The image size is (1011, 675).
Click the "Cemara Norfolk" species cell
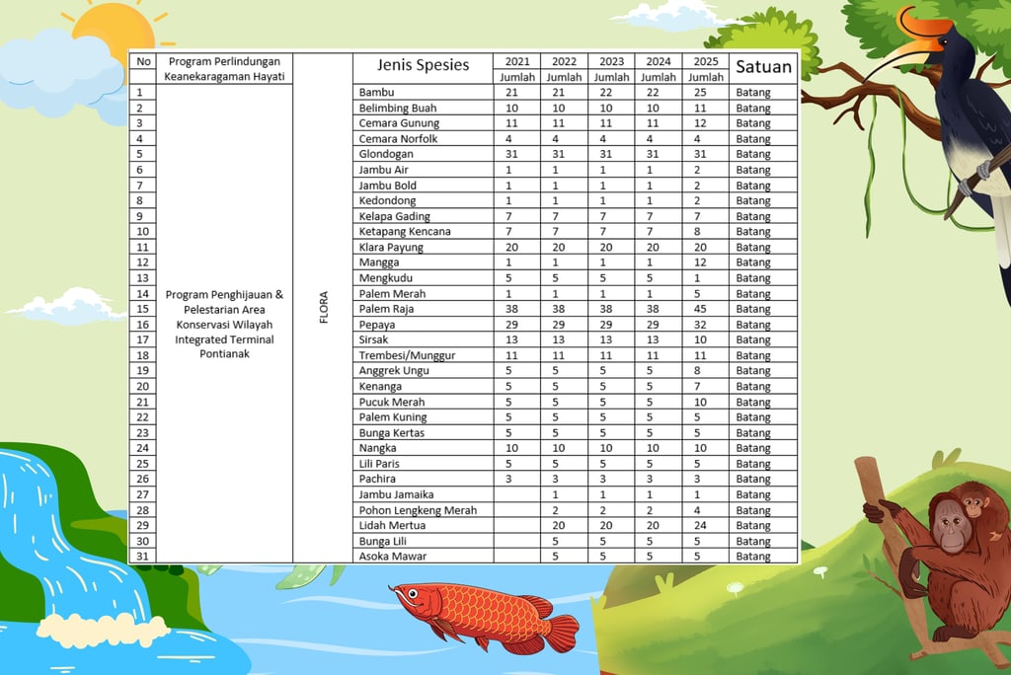[x=423, y=138]
